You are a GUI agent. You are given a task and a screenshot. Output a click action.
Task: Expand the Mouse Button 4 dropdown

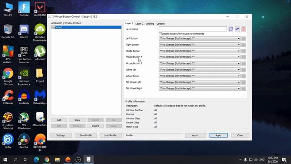coord(238,57)
